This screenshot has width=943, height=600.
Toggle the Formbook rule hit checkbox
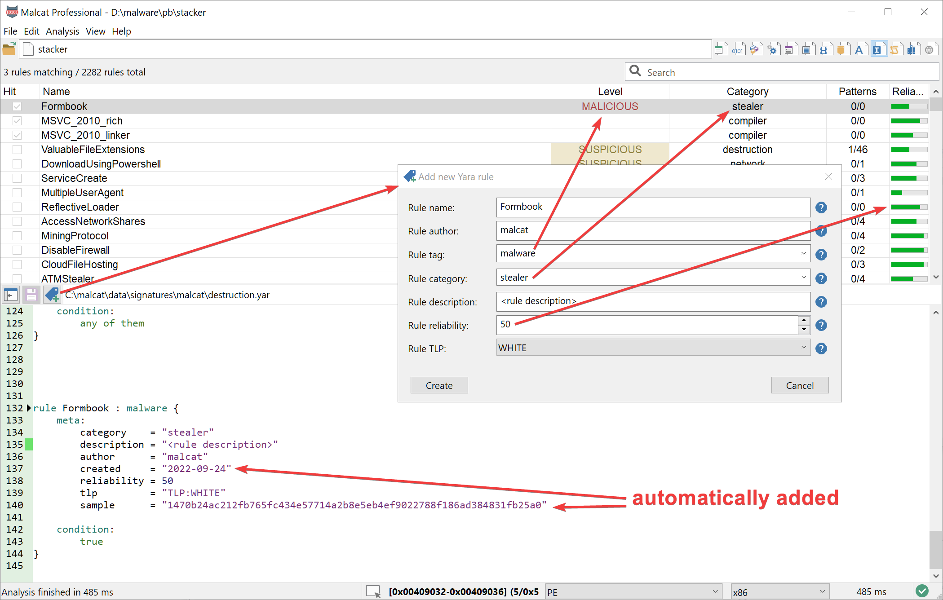tap(17, 106)
